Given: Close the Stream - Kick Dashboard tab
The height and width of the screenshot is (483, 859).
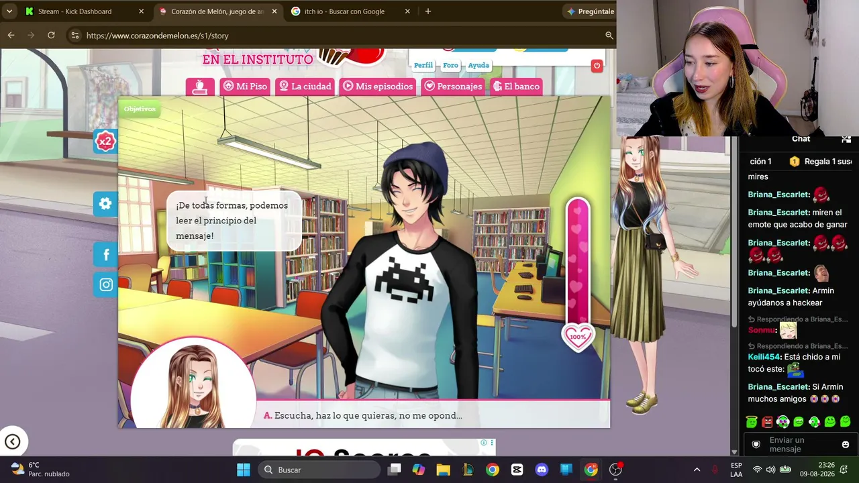Looking at the screenshot, I should (x=141, y=11).
